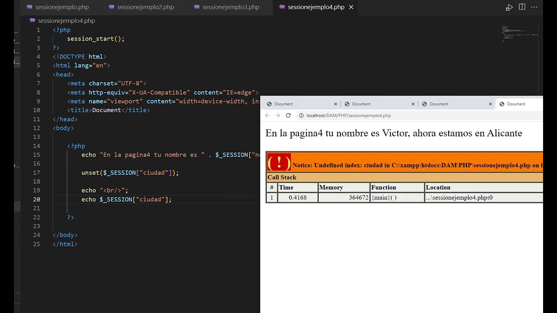
Task: Go back using the browser back arrow
Action: pyautogui.click(x=267, y=116)
